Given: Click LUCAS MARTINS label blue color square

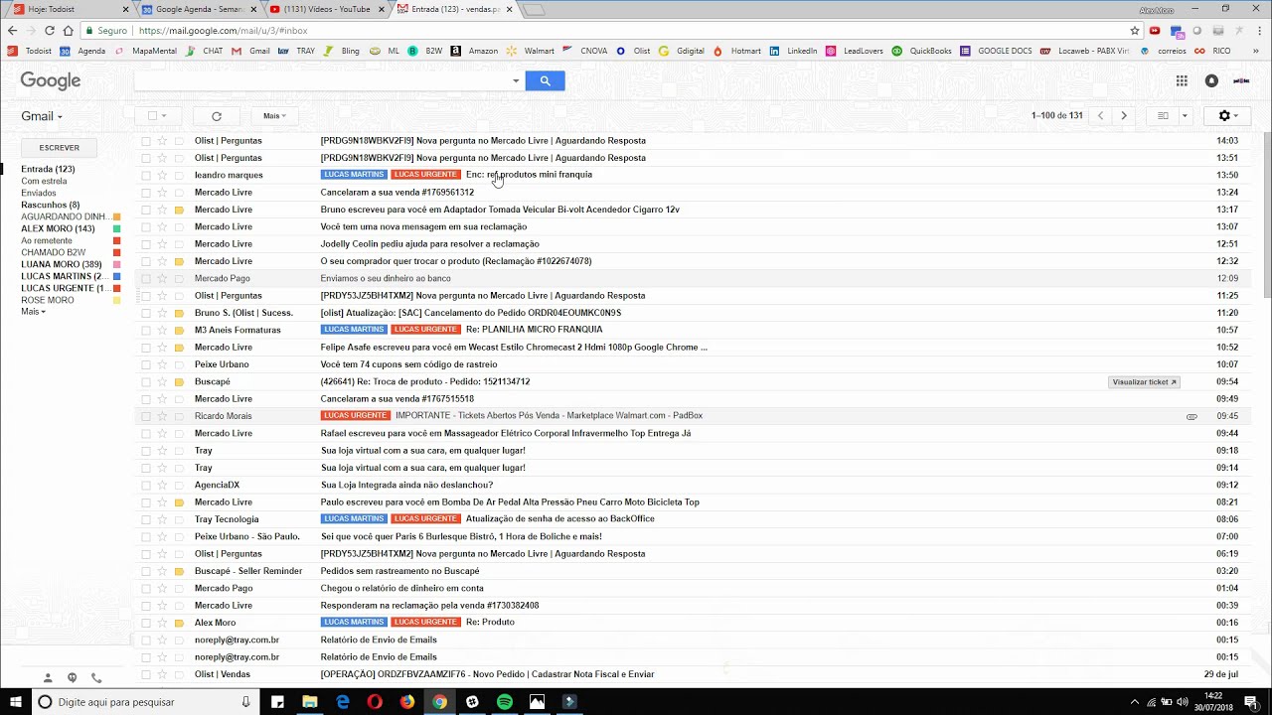Looking at the screenshot, I should 117,276.
